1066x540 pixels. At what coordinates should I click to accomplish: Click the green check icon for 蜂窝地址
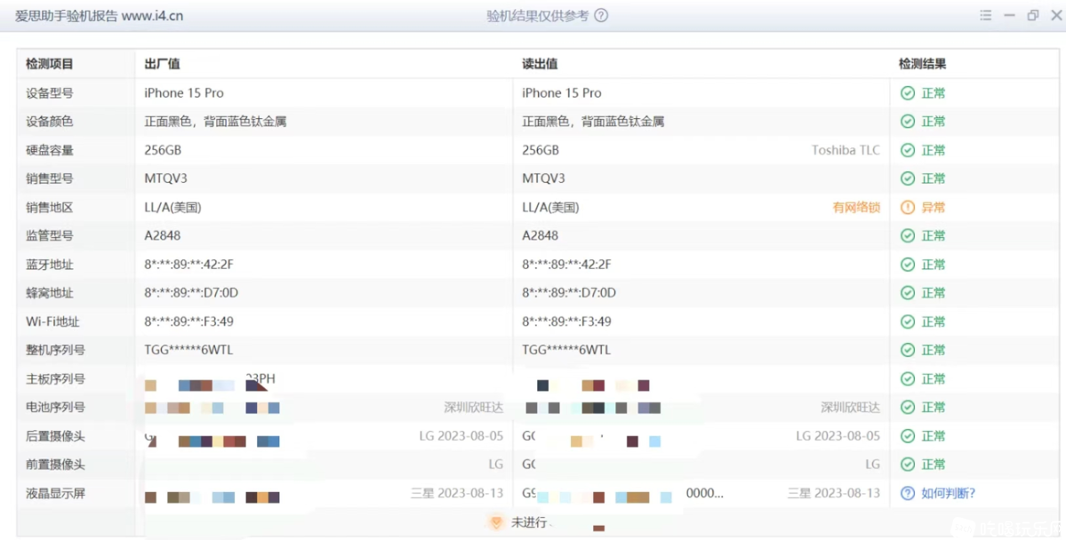click(x=908, y=293)
